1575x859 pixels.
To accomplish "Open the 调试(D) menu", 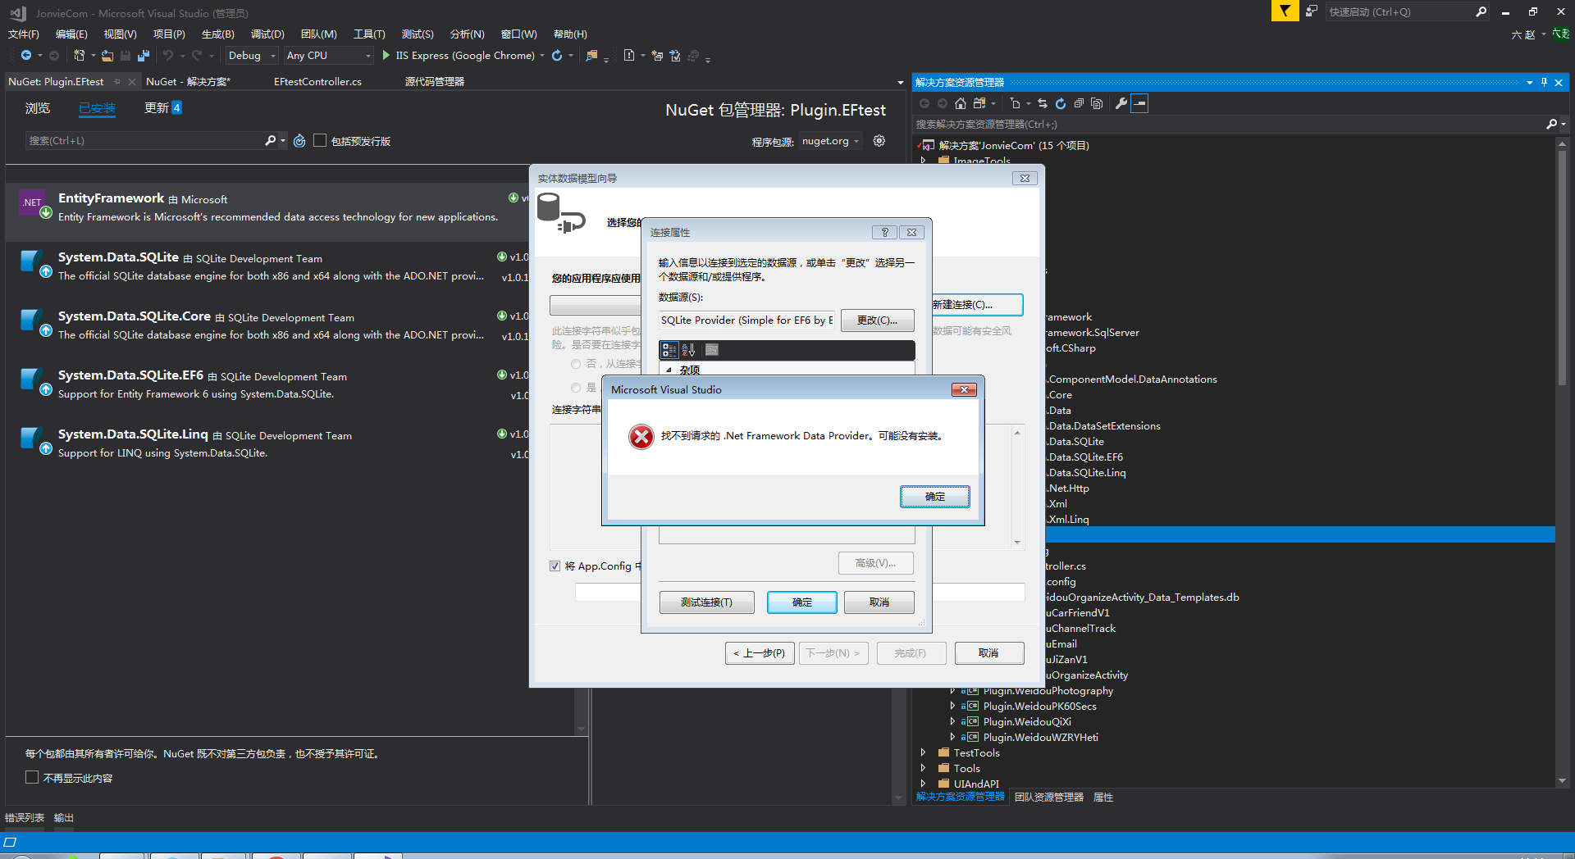I will [x=267, y=34].
